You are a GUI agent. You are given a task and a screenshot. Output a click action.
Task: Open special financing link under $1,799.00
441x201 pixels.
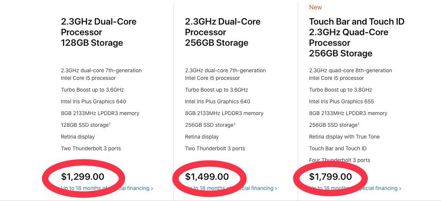[x=355, y=188]
